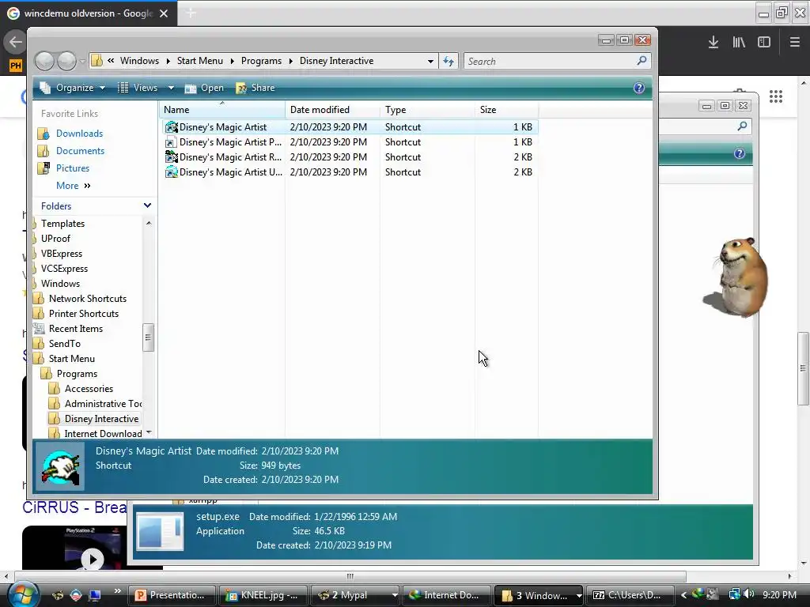
Task: Open recent pages dropdown beside nav buttons
Action: pyautogui.click(x=82, y=62)
